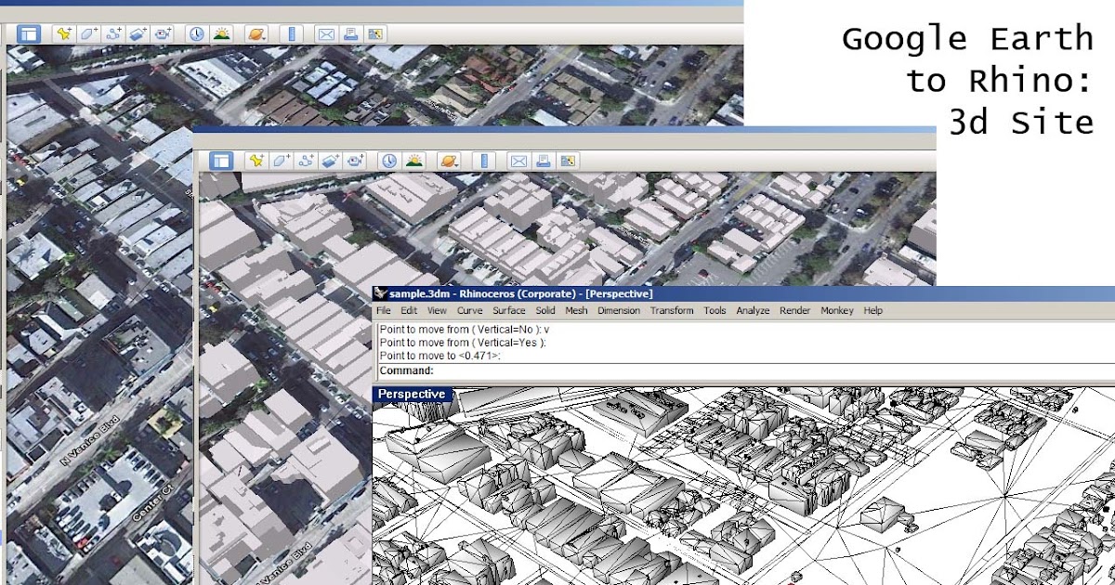Screen dimensions: 1115x585
Task: Show historical imagery clock, front 3D-buildings Earth window
Action: pyautogui.click(x=389, y=161)
